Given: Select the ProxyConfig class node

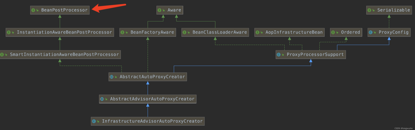Looking at the screenshot, I should tap(389, 32).
